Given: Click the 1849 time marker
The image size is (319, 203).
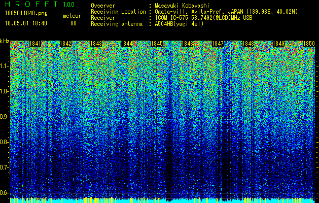Looking at the screenshot, I should click(279, 44).
